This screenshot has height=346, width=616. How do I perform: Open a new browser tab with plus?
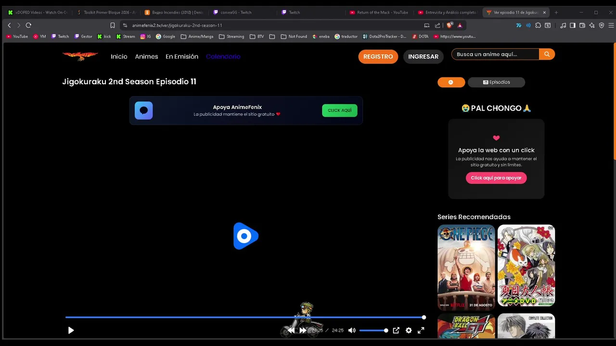pyautogui.click(x=556, y=12)
